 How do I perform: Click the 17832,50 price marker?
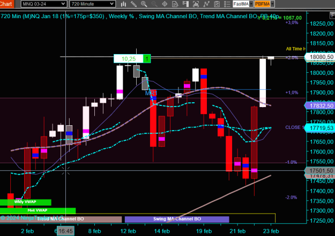pos(320,106)
